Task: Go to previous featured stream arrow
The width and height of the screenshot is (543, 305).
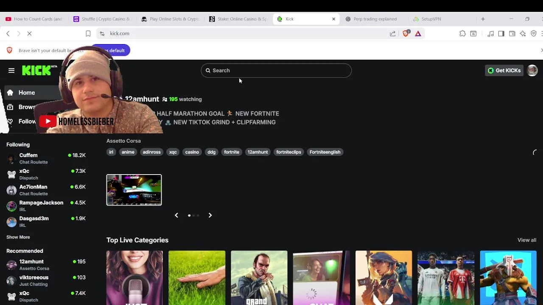Action: pyautogui.click(x=176, y=216)
